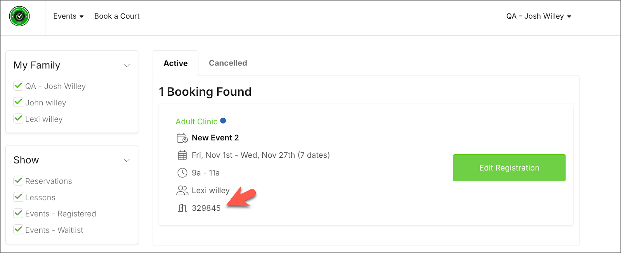Toggle the Lessons filter checkbox
The image size is (621, 253).
18,197
